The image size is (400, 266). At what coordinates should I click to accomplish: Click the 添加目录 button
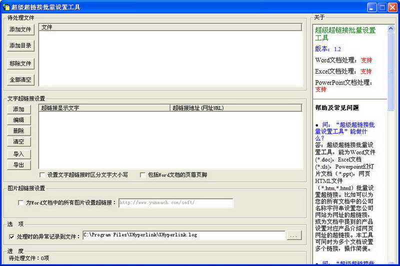click(x=20, y=45)
